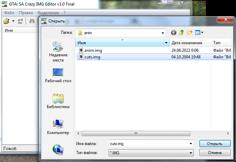The height and width of the screenshot is (162, 236).
Task: Click the open archive folder icon in the IMG Editor toolbar
Action: (7, 21)
